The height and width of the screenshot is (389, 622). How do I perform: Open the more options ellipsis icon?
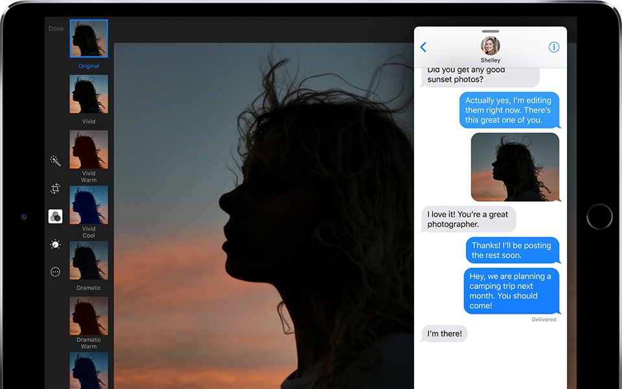pyautogui.click(x=55, y=272)
